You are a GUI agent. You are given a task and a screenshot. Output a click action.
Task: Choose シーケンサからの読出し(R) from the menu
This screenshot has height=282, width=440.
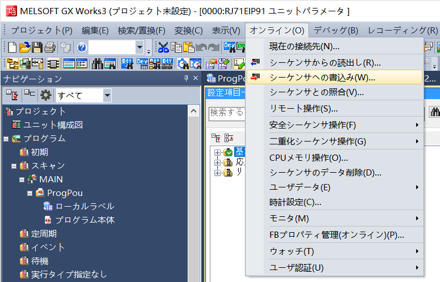pyautogui.click(x=324, y=62)
